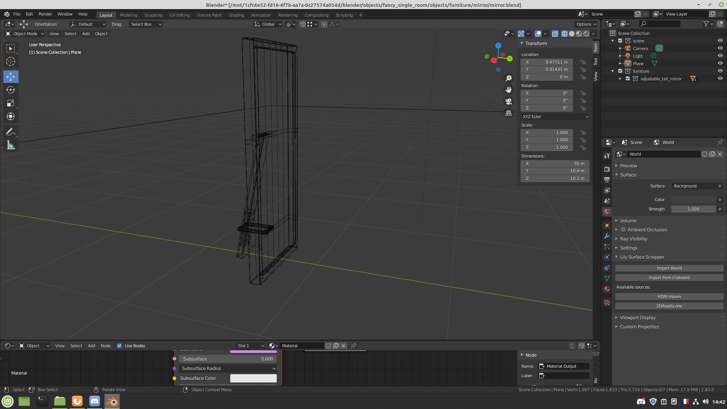Viewport: 727px width, 409px height.
Task: Open the XYZ Euler rotation mode dropdown
Action: point(555,117)
